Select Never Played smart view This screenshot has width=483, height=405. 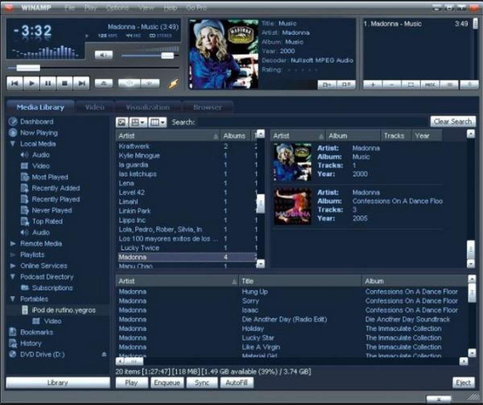tap(52, 210)
